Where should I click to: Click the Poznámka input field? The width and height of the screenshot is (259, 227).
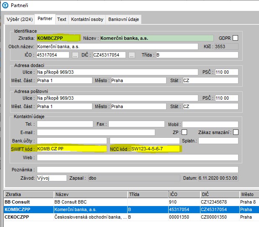(137, 170)
